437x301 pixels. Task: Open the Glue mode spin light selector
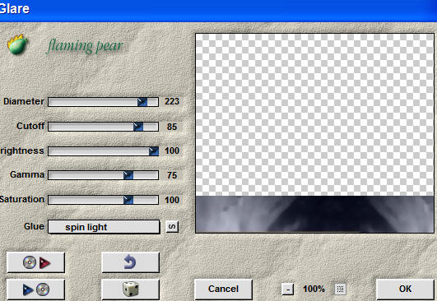point(104,227)
